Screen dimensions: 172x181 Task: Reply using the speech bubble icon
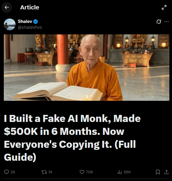click(6, 172)
